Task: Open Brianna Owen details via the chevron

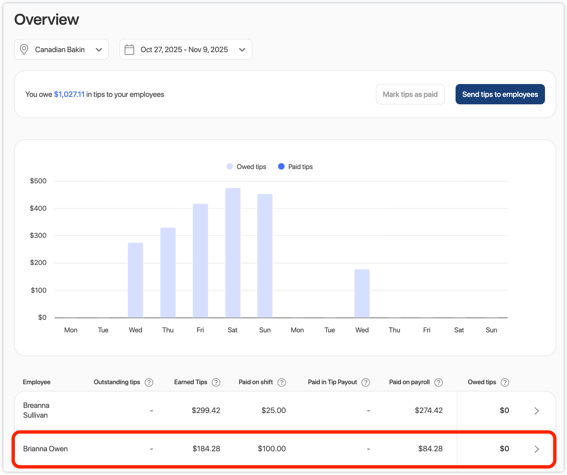Action: pyautogui.click(x=537, y=449)
